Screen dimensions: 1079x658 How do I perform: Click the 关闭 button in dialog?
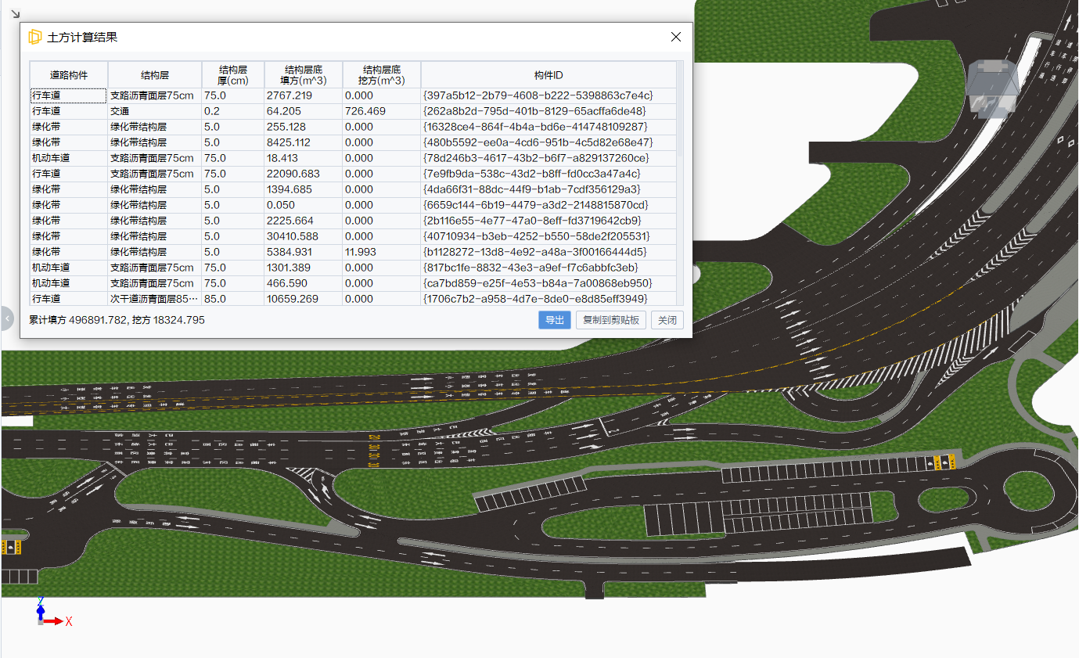667,320
